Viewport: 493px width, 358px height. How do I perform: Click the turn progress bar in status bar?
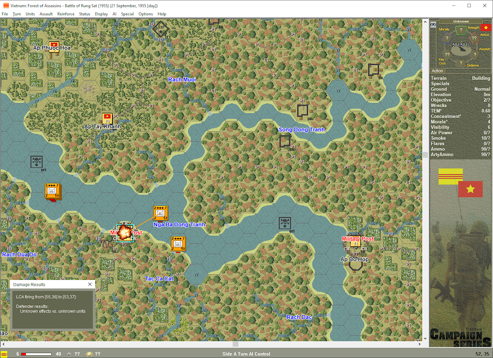(36, 354)
